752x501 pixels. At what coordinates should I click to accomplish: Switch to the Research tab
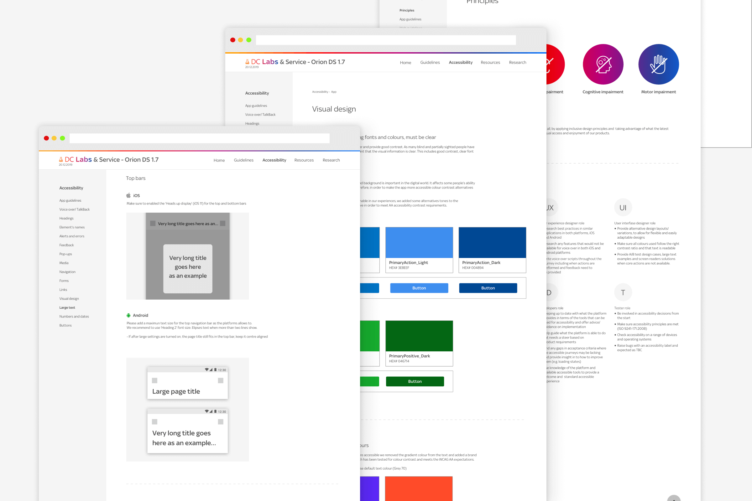coord(331,160)
